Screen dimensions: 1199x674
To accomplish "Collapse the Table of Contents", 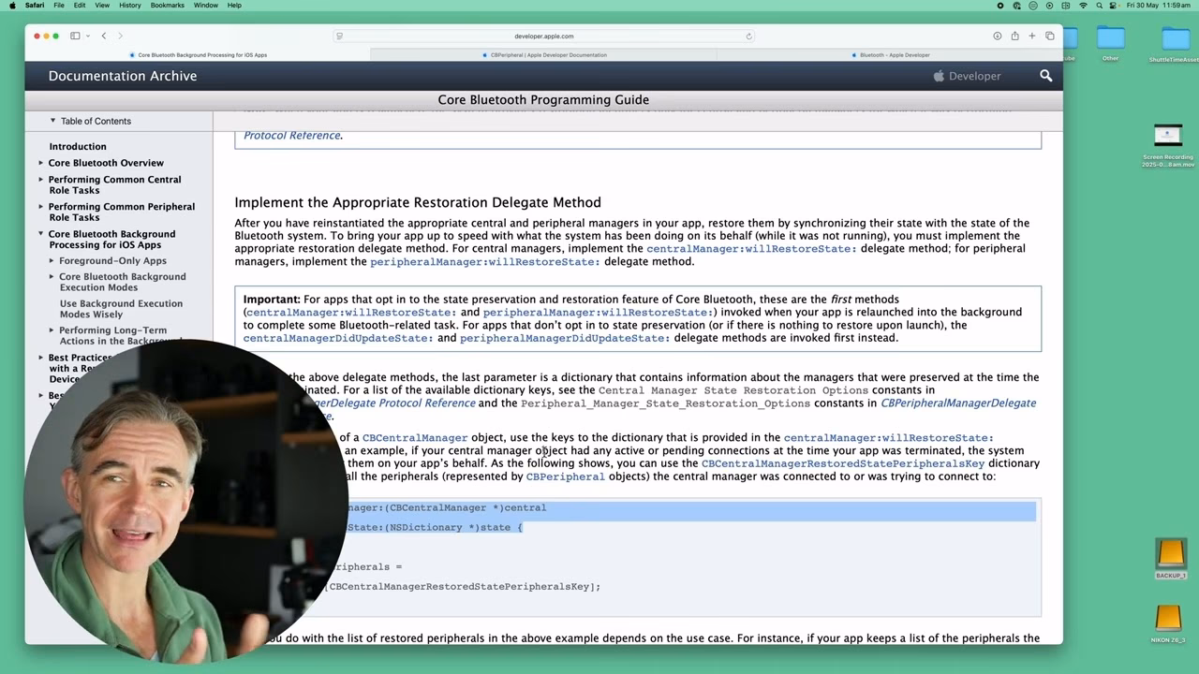I will tap(53, 121).
